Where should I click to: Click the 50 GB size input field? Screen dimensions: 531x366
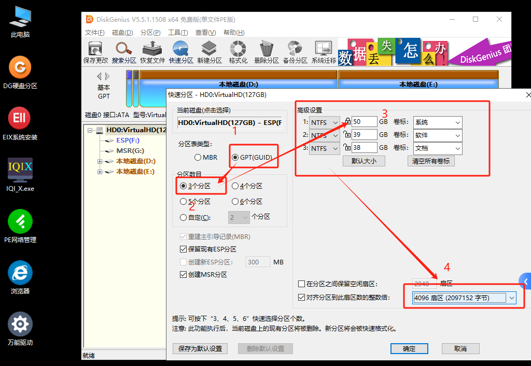(364, 122)
